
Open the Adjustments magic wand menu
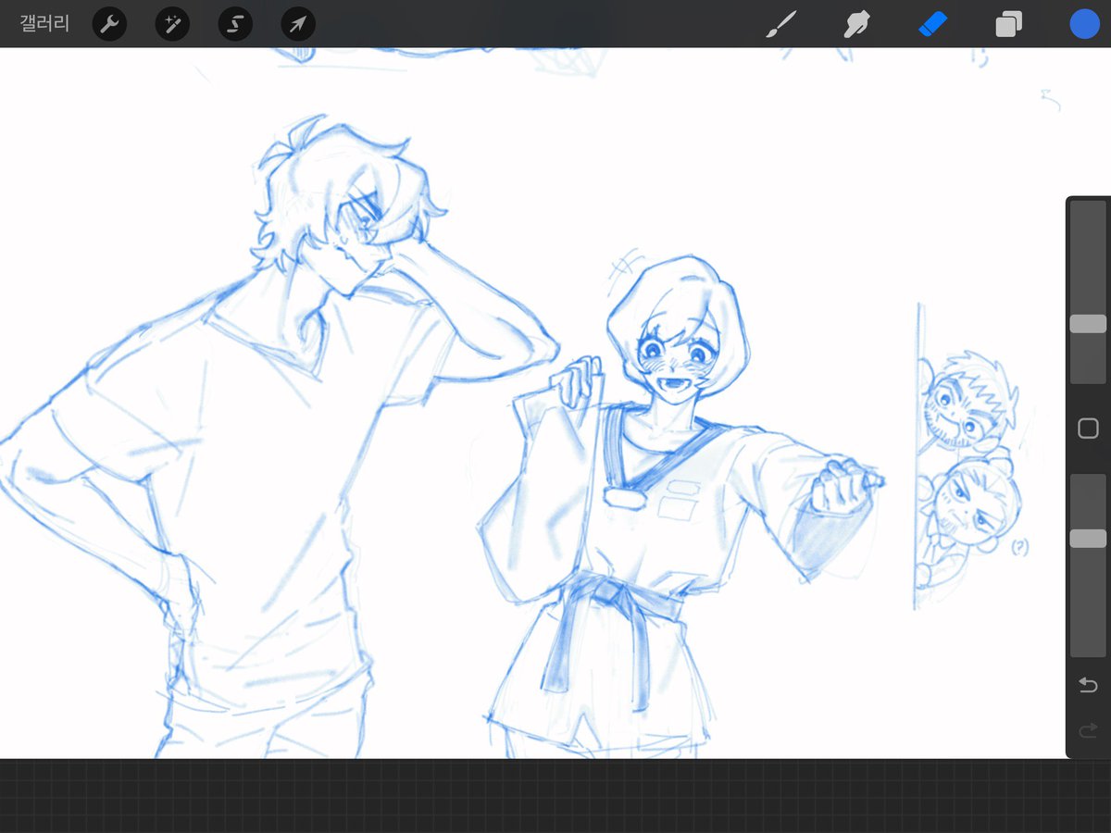pos(172,24)
